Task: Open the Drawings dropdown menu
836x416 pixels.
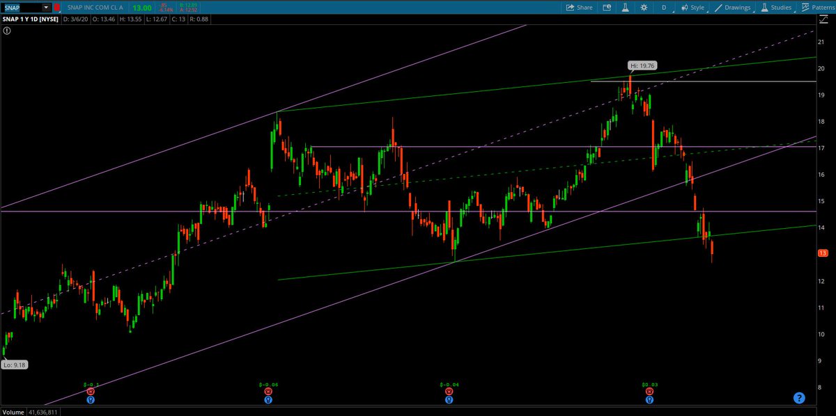Action: point(733,7)
